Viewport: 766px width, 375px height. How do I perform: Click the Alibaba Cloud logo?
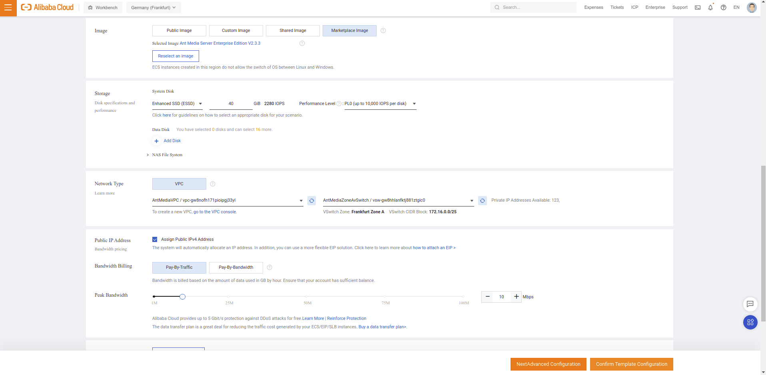pos(47,7)
